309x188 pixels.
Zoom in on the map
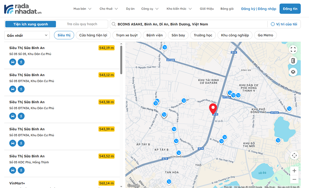click(x=294, y=170)
